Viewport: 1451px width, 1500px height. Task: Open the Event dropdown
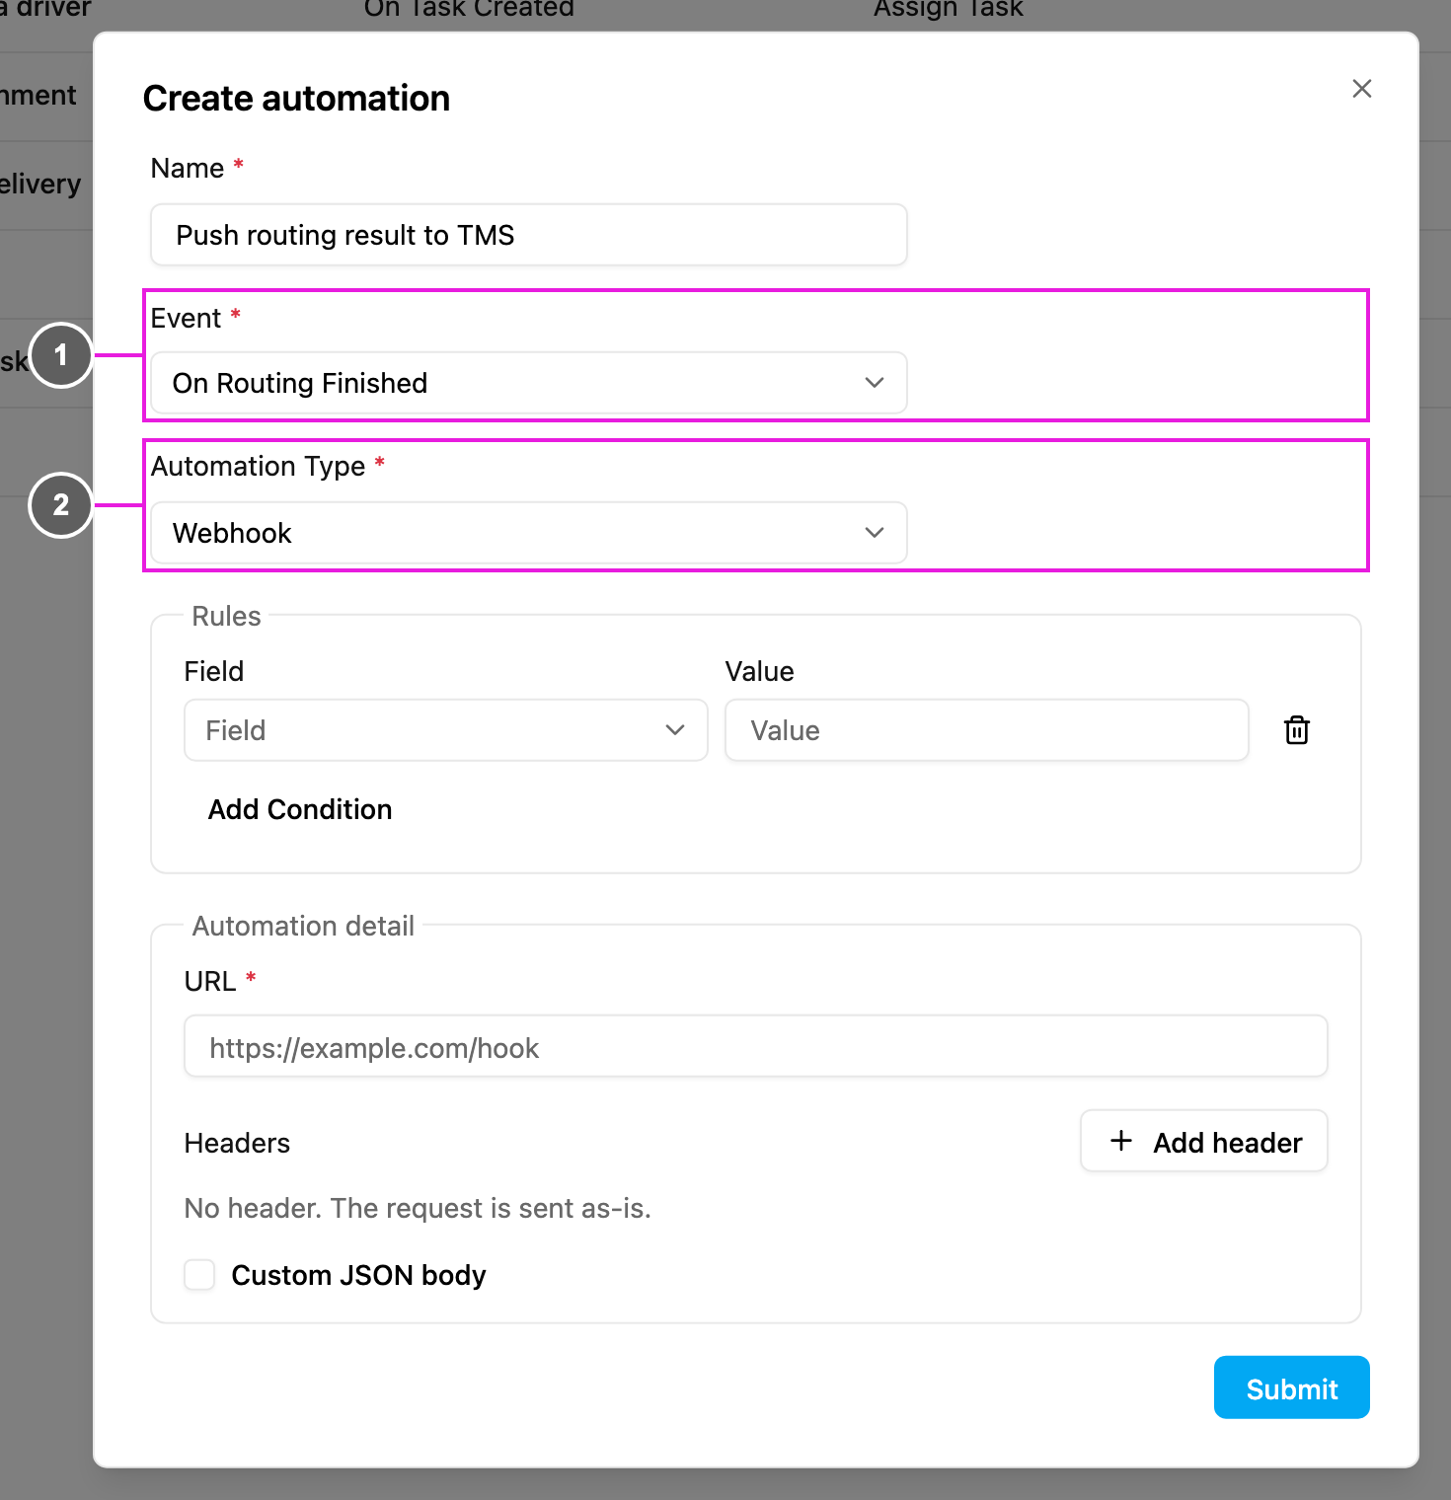pos(529,383)
